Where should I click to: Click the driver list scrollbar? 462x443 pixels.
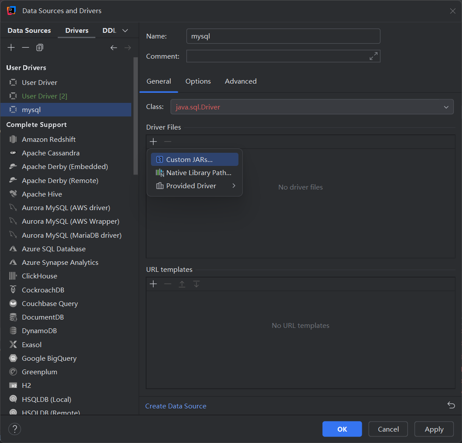[136, 116]
